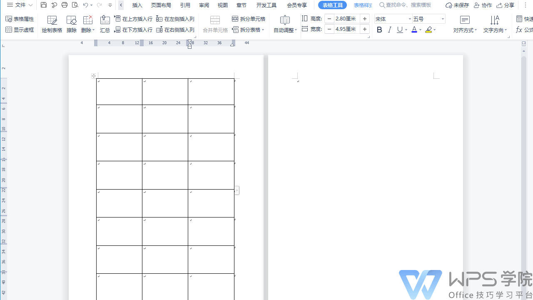Switch to View (视图) tab
Viewport: 533px width, 300px height.
[x=223, y=5]
